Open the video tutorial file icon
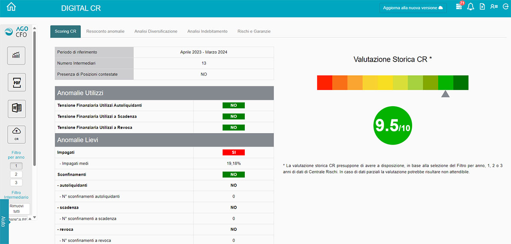 point(482,7)
